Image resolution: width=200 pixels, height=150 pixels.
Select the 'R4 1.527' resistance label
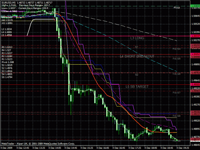(x=6, y=50)
